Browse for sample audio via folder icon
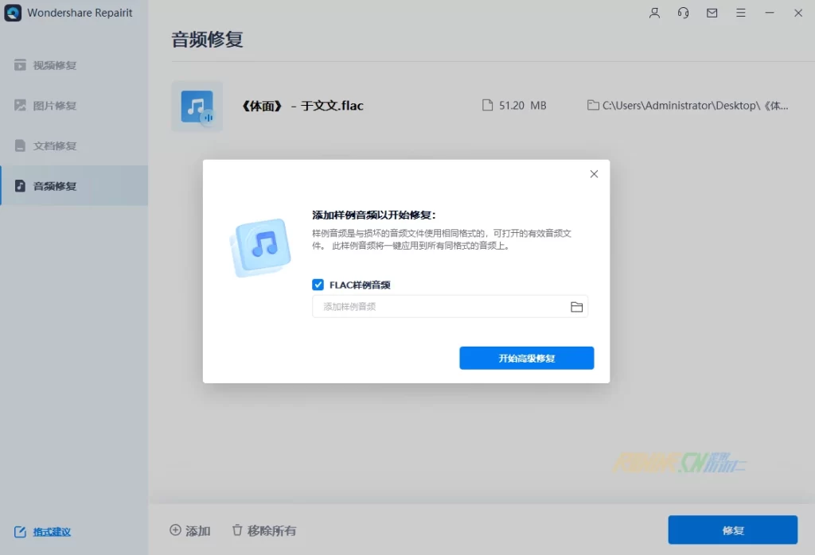Viewport: 815px width, 555px height. (x=577, y=307)
